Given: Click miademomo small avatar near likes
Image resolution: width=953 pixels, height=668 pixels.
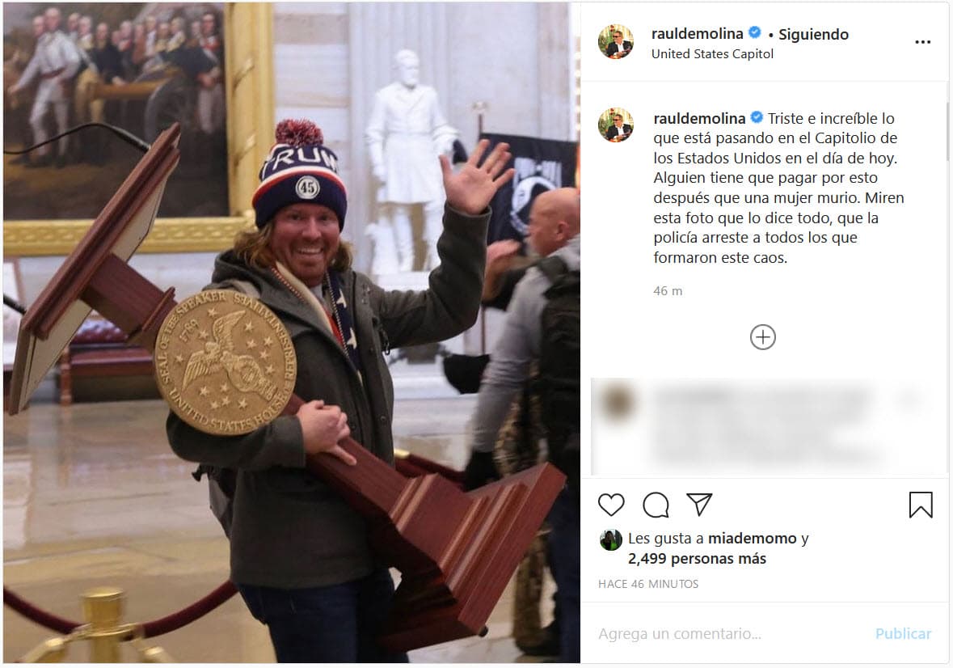Looking at the screenshot, I should point(610,539).
